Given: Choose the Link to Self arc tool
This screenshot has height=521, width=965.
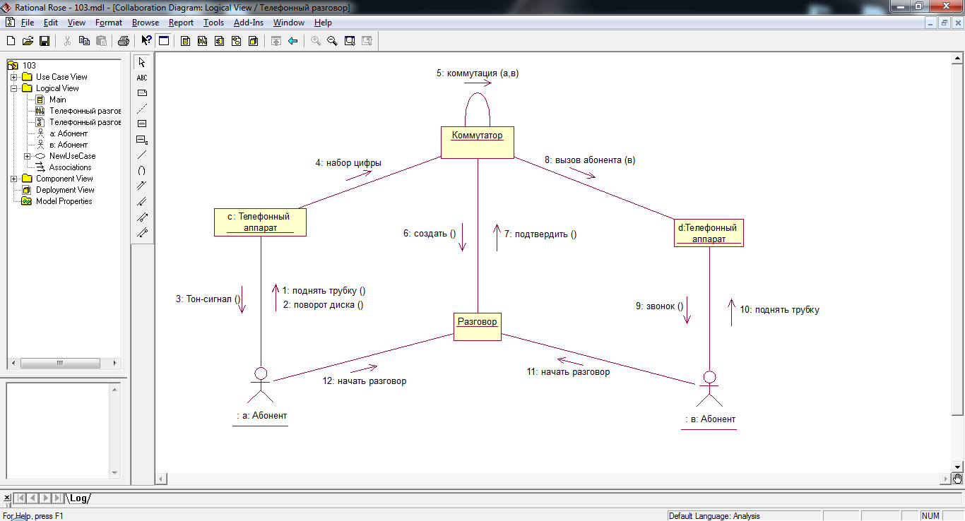Looking at the screenshot, I should tap(142, 171).
